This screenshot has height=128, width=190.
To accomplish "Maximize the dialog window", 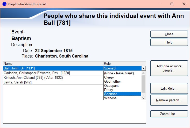I will click(172, 4).
